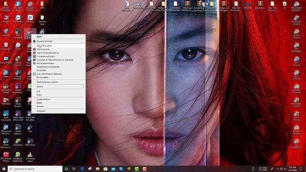Screen dimensions: 306x172
Task: Select the Intel Processor utility shortcut
Action: pyautogui.click(x=6, y=143)
